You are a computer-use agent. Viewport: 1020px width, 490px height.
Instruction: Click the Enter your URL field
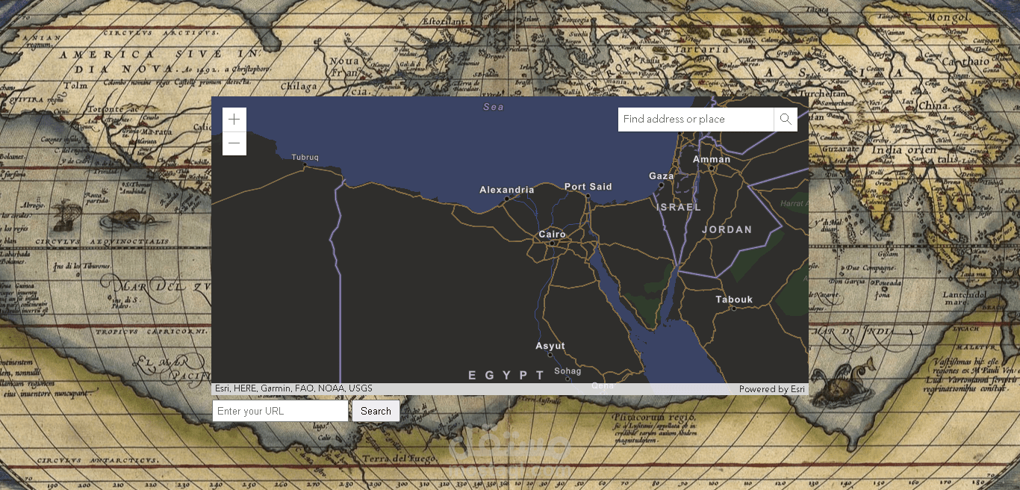[280, 411]
